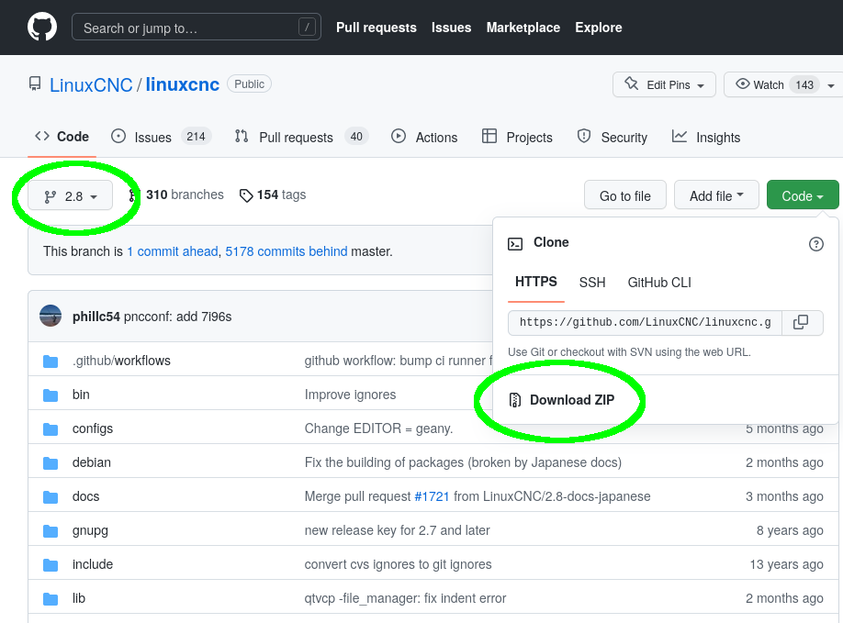Open 'qtvcp -file_manager: fix indent error' commit
Screen dimensions: 843x623
click(x=405, y=597)
